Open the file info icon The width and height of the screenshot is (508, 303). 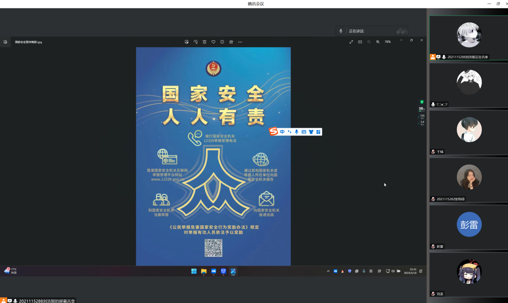pos(222,42)
